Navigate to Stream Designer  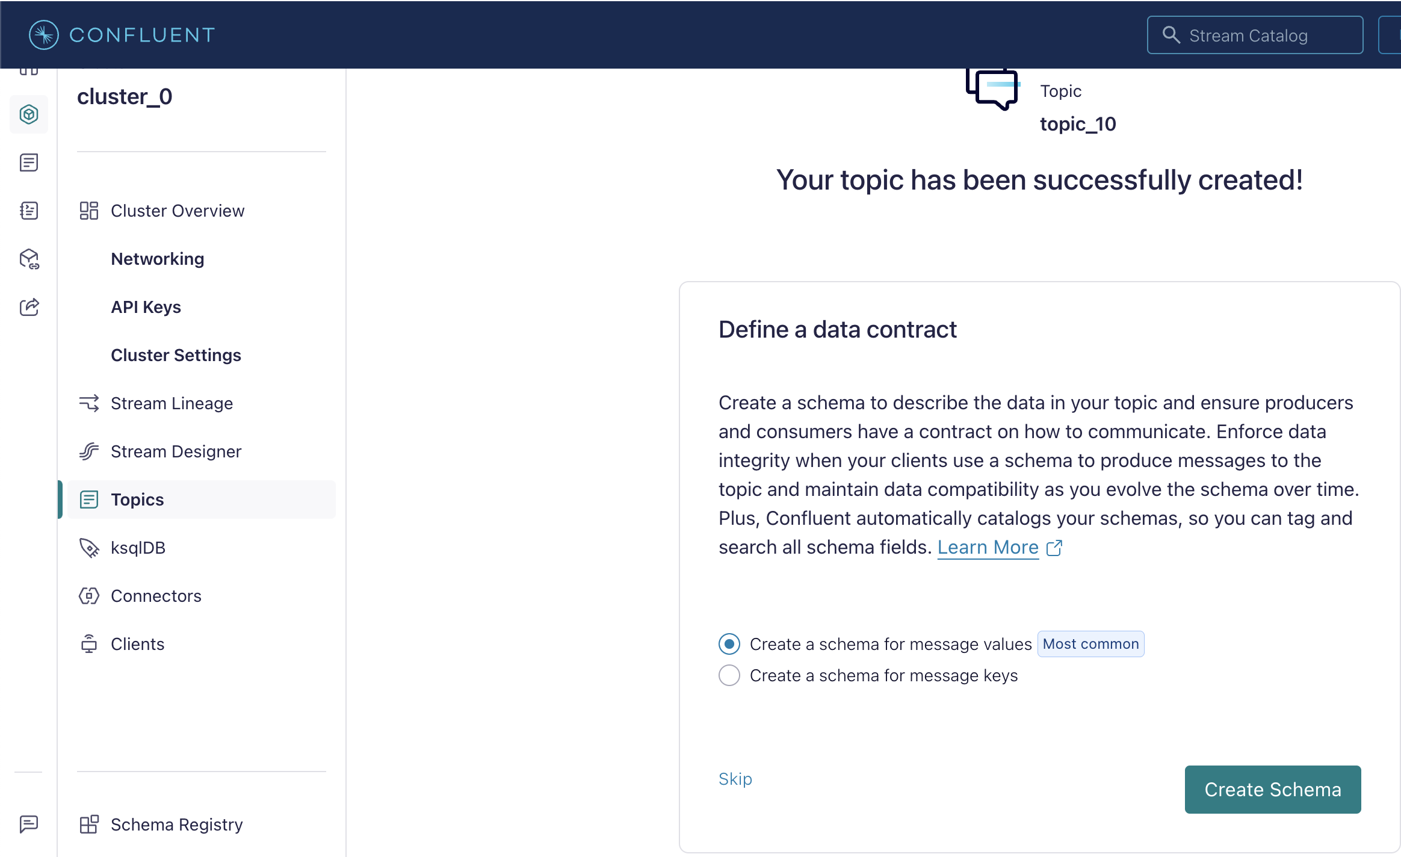(x=176, y=451)
